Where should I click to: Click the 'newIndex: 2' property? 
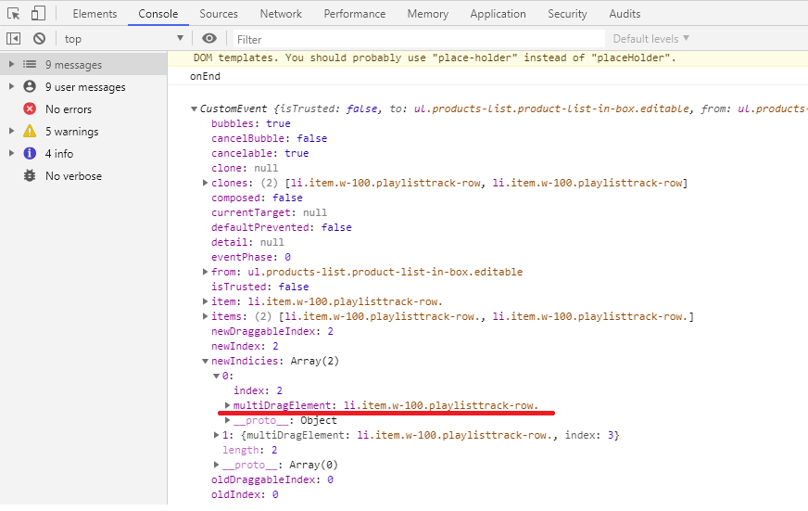[x=246, y=346]
